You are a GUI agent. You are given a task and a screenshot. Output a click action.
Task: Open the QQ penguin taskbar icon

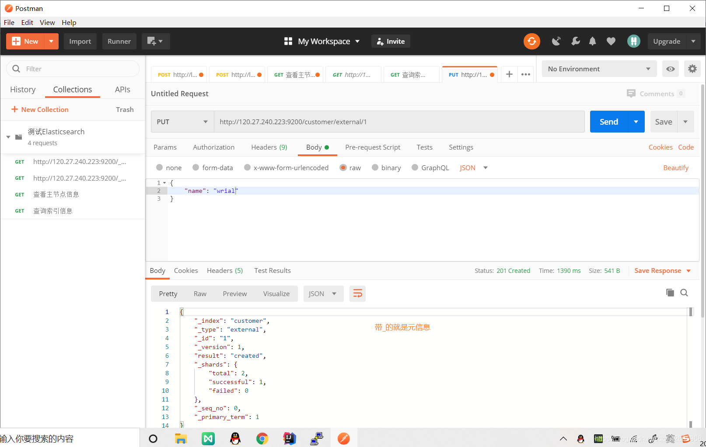pos(235,438)
